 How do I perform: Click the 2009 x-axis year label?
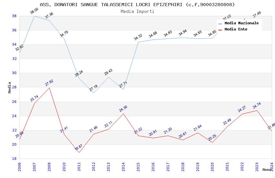pyautogui.click(x=49, y=167)
